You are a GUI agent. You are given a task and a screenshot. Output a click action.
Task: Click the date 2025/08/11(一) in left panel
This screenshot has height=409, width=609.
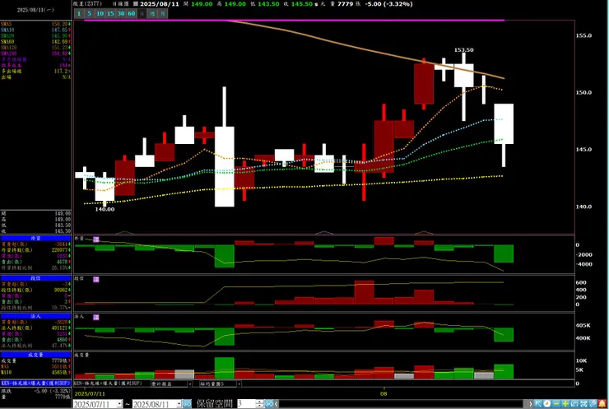(x=35, y=10)
